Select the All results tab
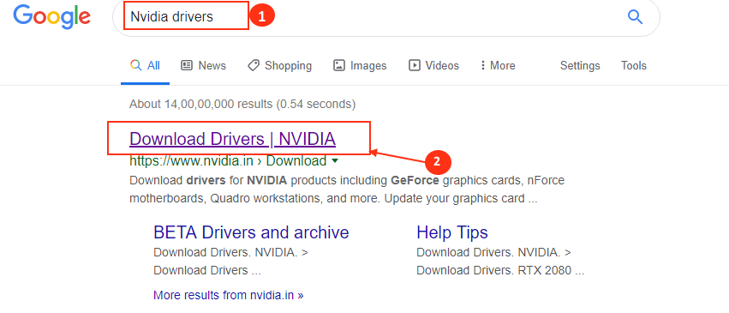Image resolution: width=729 pixels, height=313 pixels. (x=145, y=65)
